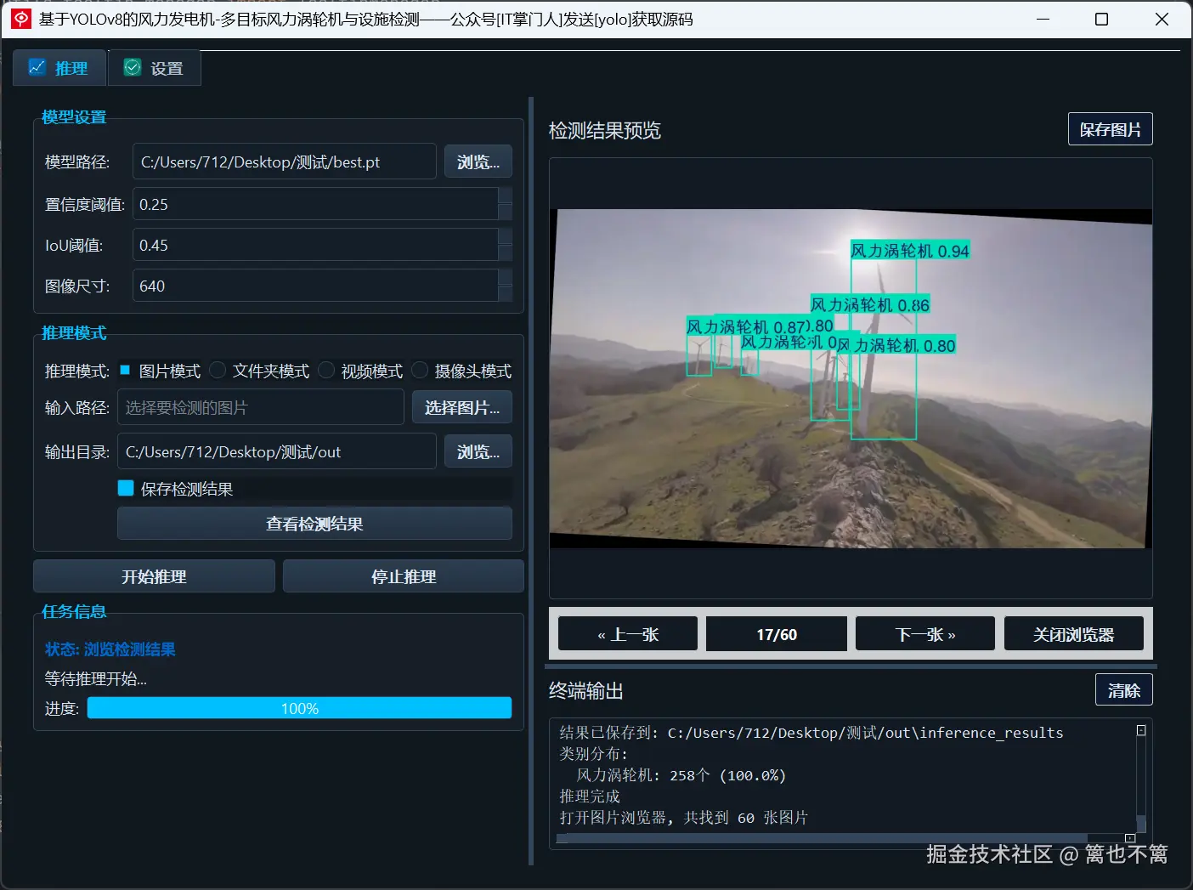Click the 100% progress bar
1193x890 pixels.
(x=299, y=708)
